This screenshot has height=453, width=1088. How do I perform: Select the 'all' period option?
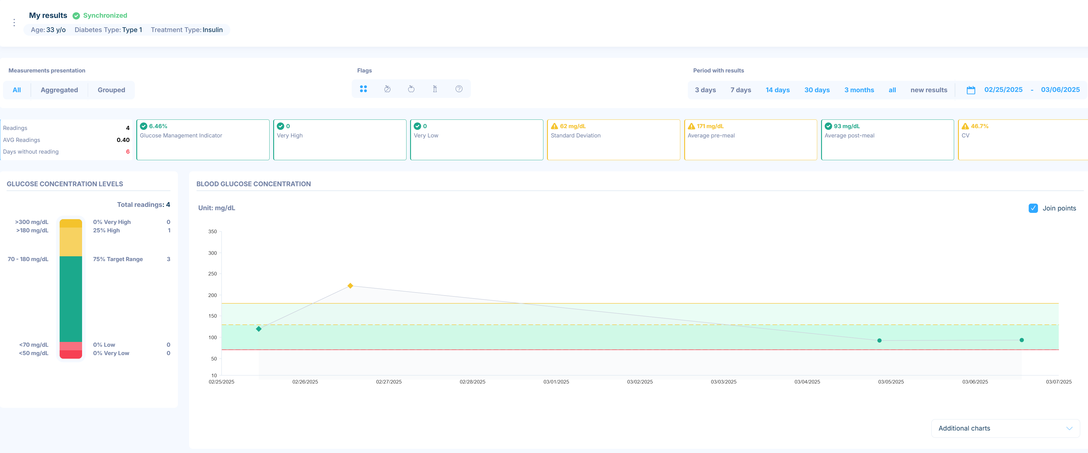coord(892,90)
